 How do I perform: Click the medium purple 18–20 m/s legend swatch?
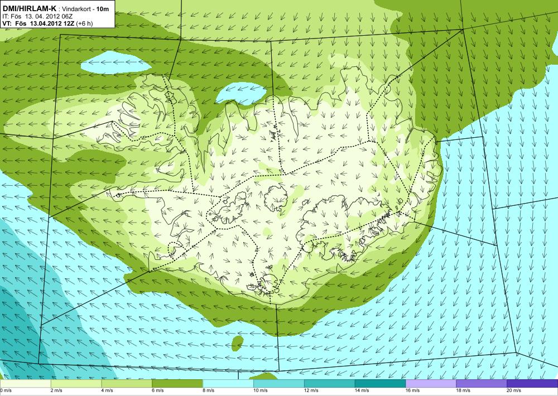[482, 384]
